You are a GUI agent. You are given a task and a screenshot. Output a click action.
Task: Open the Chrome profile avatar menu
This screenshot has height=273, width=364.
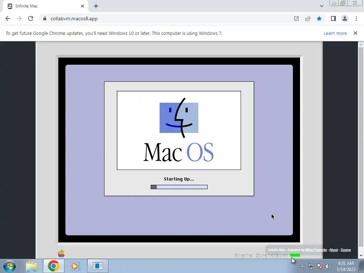coord(345,18)
